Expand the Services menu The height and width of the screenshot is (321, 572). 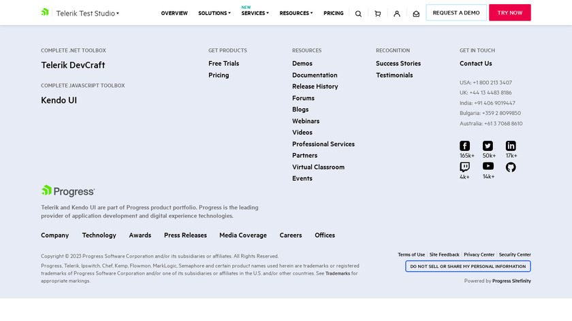click(x=255, y=13)
